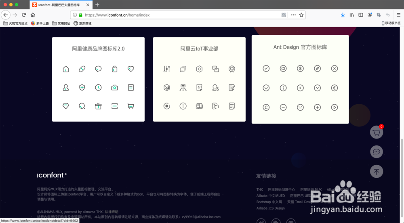Image resolution: width=404 pixels, height=223 pixels.
Task: Click the Alibaba ICS Design link
Action: (x=271, y=208)
